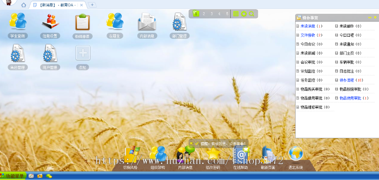
Task: Click the 刷新页面 dock icon
Action: point(268,154)
